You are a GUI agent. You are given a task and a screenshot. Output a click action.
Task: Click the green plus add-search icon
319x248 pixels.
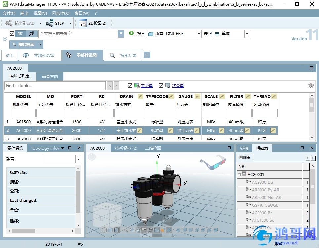click(x=131, y=33)
